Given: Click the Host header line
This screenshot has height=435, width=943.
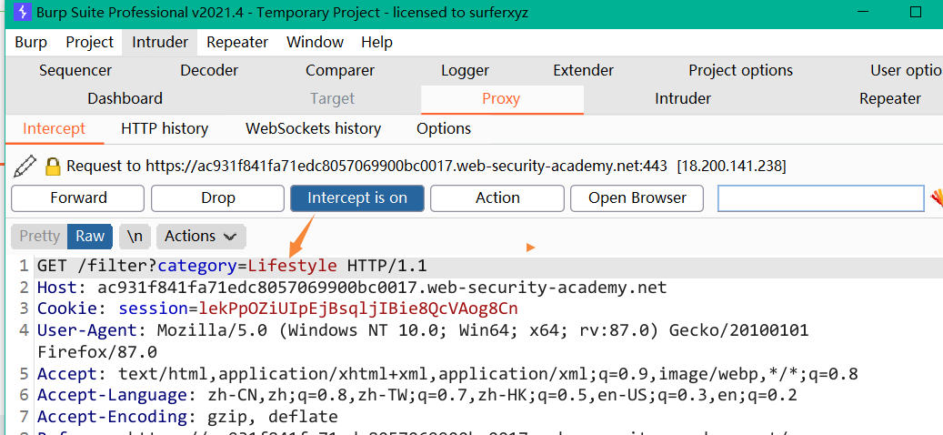Looking at the screenshot, I should coord(352,288).
